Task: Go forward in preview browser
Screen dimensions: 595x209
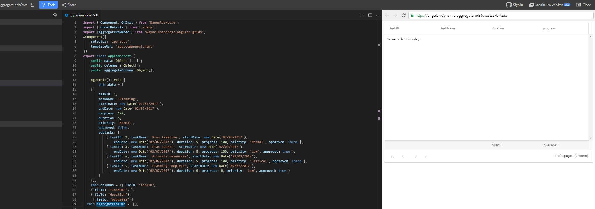Action: [395, 15]
